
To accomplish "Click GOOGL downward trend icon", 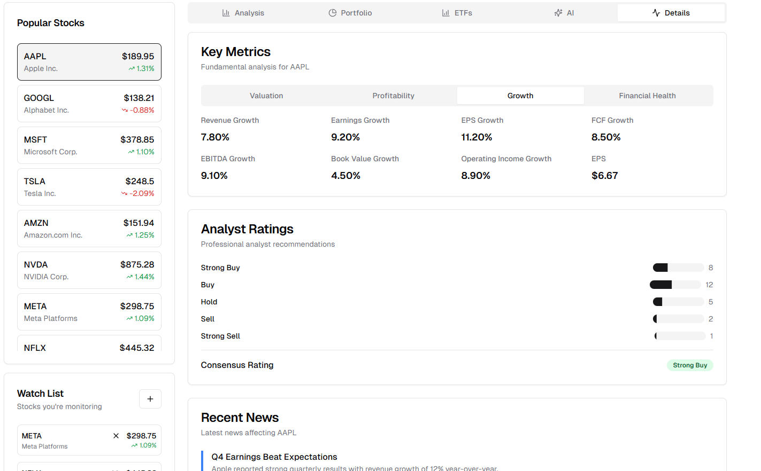I will pyautogui.click(x=125, y=110).
